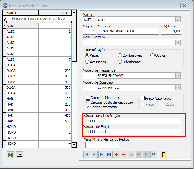Image resolution: width=194 pixels, height=169 pixels.
Task: Select DUCA row with Grupo 600
Action: click(39, 93)
